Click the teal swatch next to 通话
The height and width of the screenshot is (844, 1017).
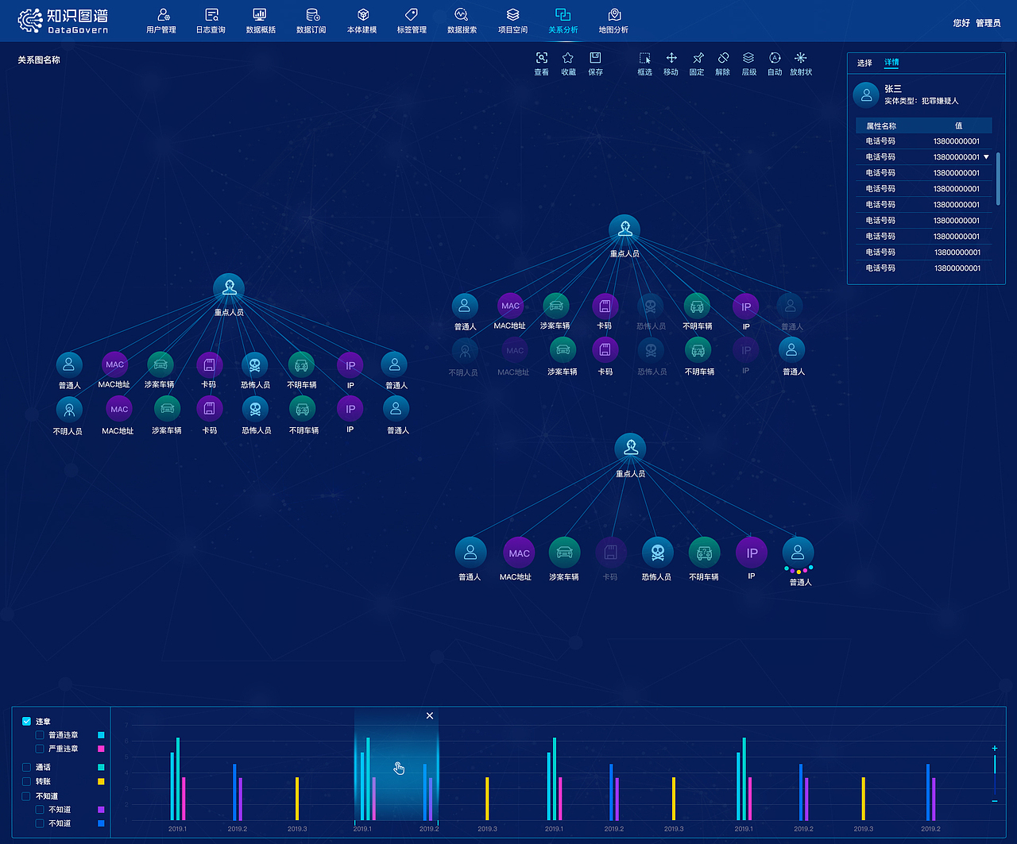tap(101, 767)
